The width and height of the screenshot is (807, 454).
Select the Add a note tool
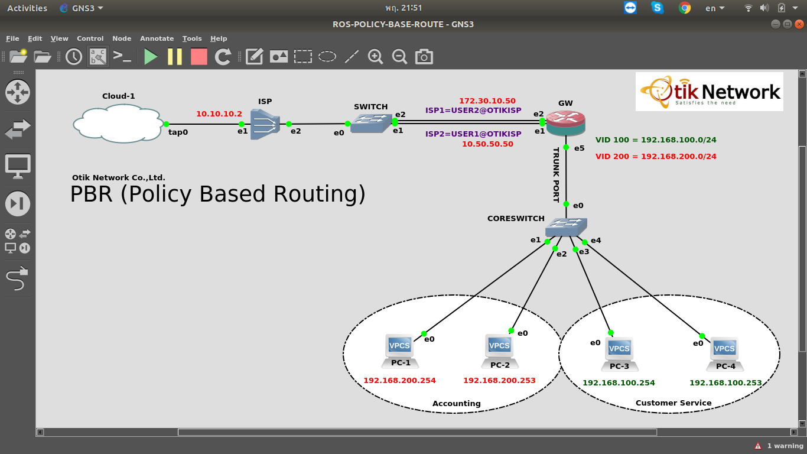pos(254,57)
